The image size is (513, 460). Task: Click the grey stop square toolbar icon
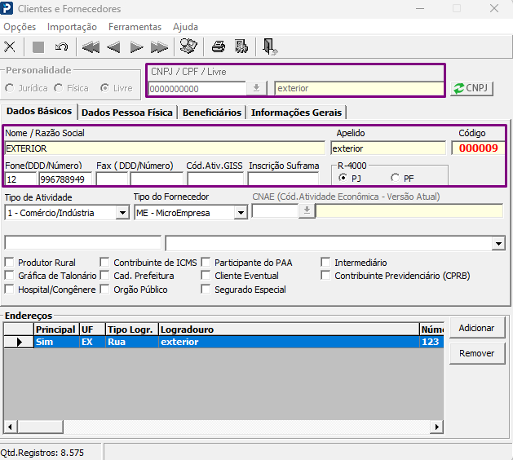(38, 46)
